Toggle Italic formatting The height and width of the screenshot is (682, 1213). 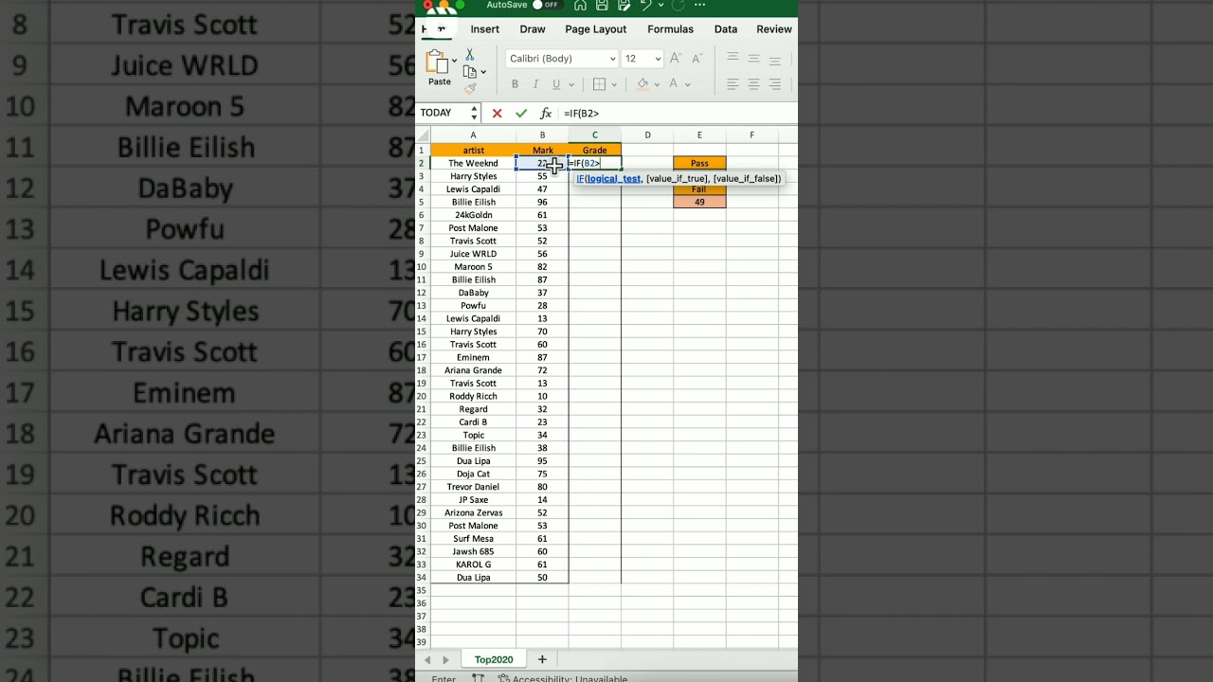536,84
